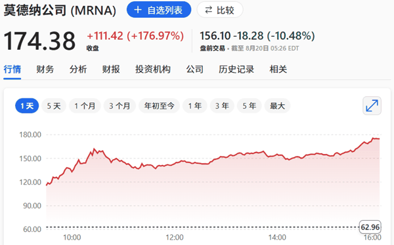The height and width of the screenshot is (245, 394).
Task: View the 投资机构 tab
Action: pos(153,69)
